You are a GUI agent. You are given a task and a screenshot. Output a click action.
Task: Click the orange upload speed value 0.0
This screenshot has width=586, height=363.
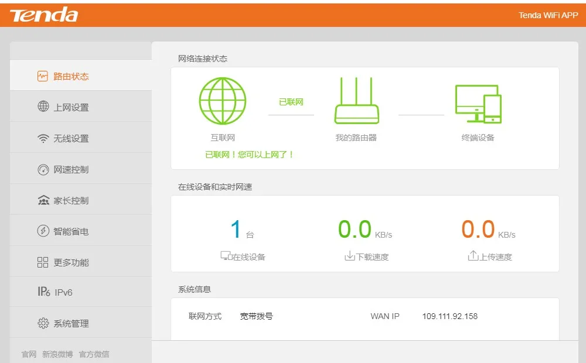(x=478, y=229)
